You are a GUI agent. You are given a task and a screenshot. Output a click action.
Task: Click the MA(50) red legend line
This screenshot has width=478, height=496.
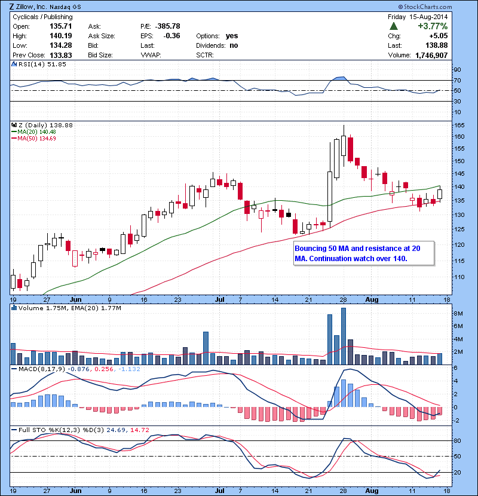[14, 139]
